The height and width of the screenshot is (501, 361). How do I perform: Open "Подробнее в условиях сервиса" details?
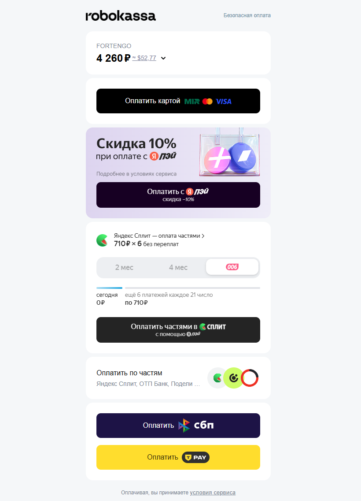click(x=136, y=174)
